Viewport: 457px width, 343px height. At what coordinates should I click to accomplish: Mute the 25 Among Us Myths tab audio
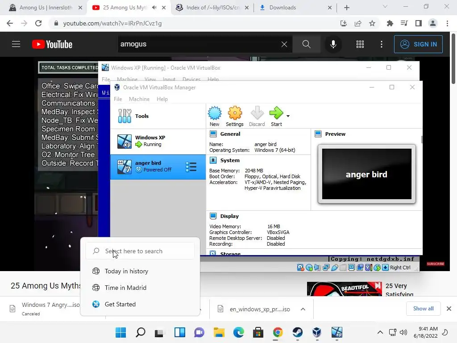154,8
